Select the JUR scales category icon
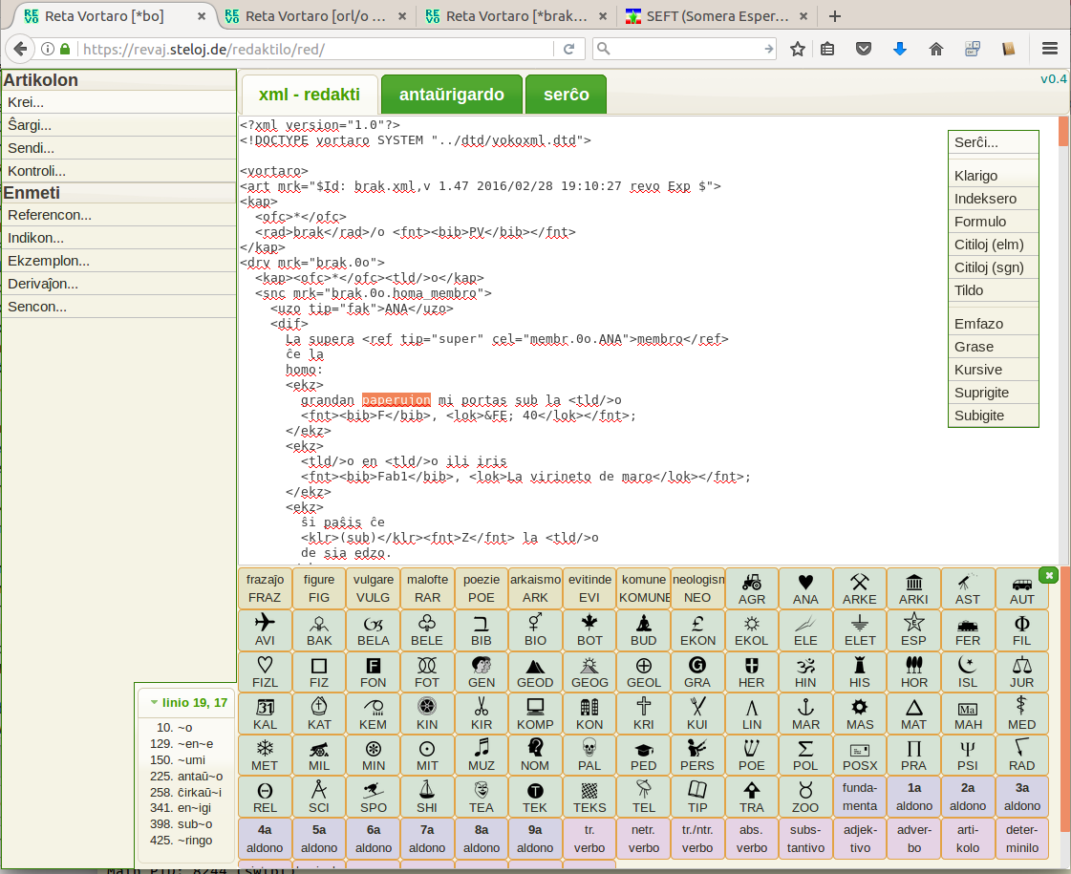Viewport: 1071px width, 874px height. click(1021, 671)
